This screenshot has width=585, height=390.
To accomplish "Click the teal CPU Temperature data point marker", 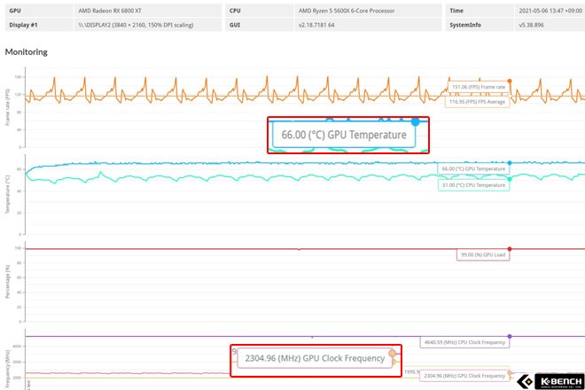I will point(510,179).
